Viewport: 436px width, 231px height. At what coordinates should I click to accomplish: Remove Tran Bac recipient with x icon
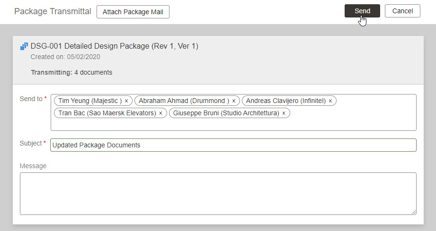coord(161,113)
